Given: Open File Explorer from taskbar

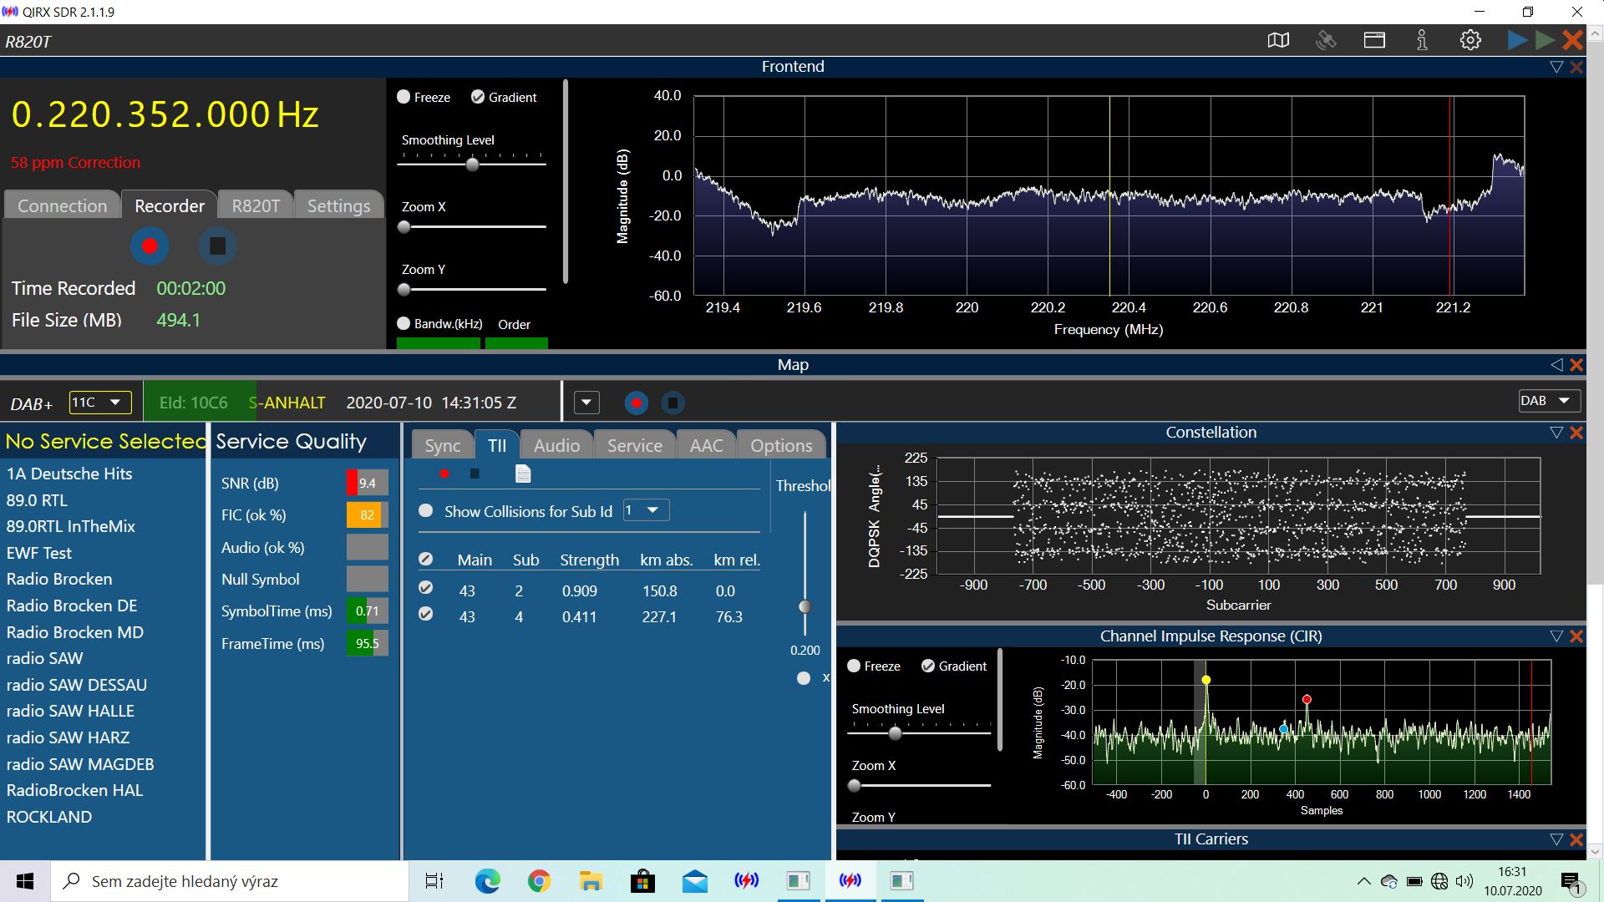Looking at the screenshot, I should [591, 881].
